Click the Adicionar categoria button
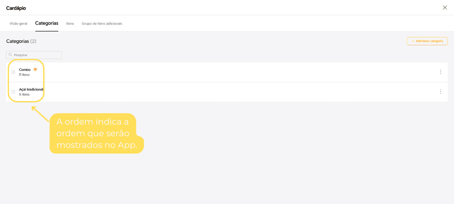This screenshot has width=454, height=204. 427,41
